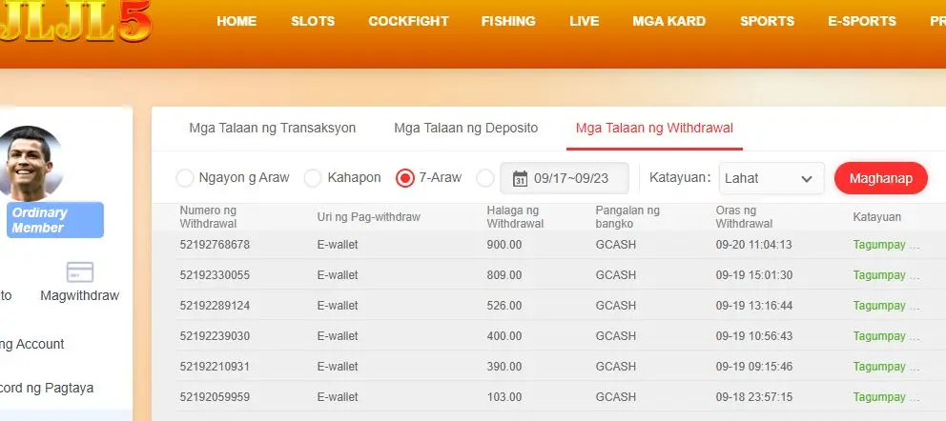Open the Pagtaya record sidebar link
Image resolution: width=946 pixels, height=421 pixels.
47,388
